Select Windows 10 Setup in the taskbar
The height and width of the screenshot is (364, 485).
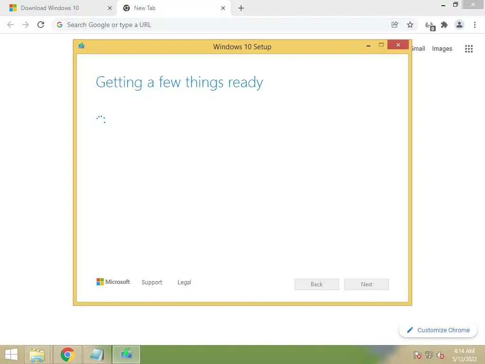pyautogui.click(x=126, y=355)
